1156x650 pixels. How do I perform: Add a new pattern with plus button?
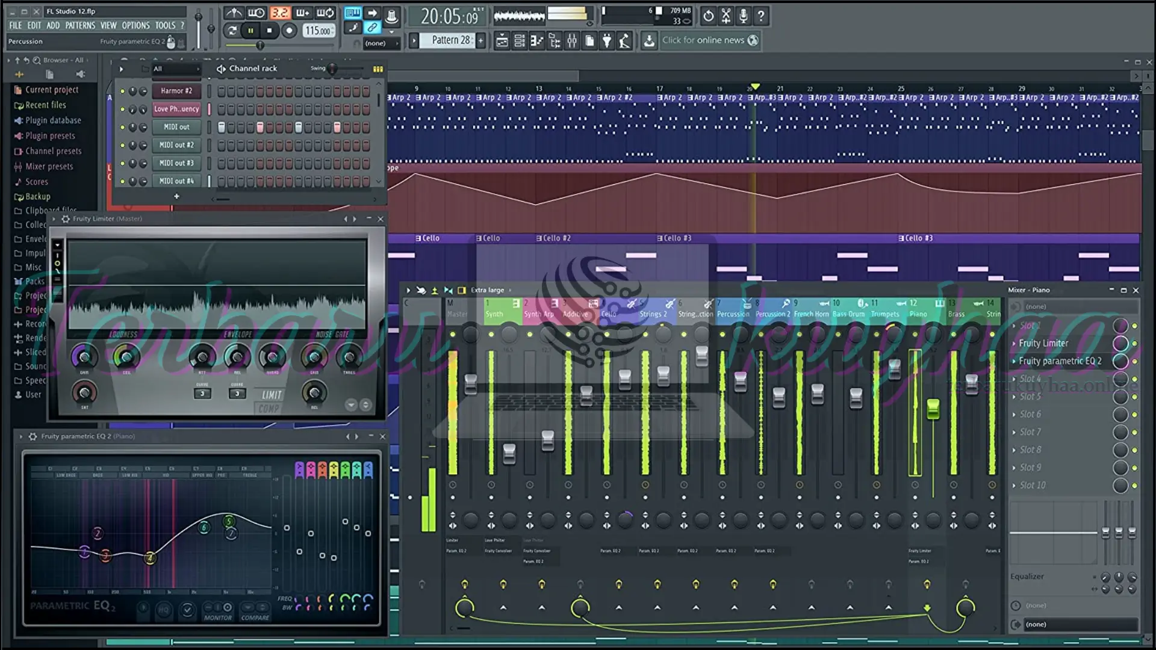(481, 40)
